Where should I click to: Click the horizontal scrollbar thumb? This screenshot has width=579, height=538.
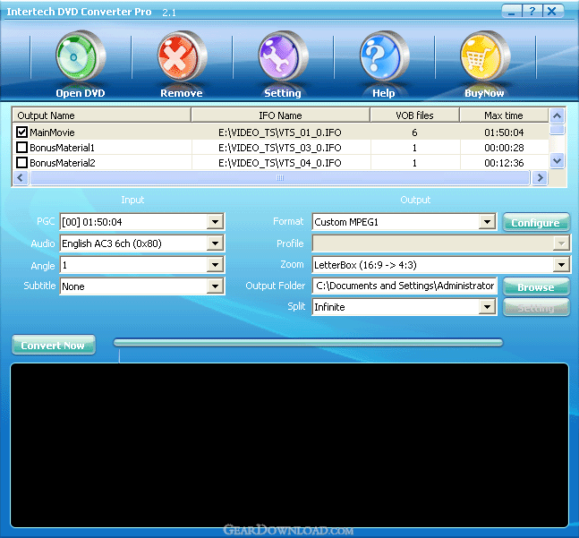click(280, 177)
